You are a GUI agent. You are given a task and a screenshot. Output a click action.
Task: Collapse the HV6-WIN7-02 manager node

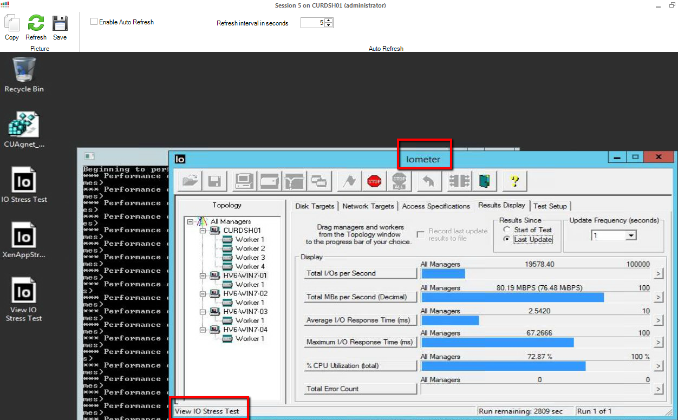(203, 293)
